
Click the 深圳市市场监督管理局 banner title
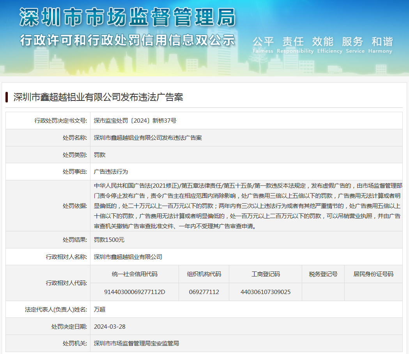(128, 17)
